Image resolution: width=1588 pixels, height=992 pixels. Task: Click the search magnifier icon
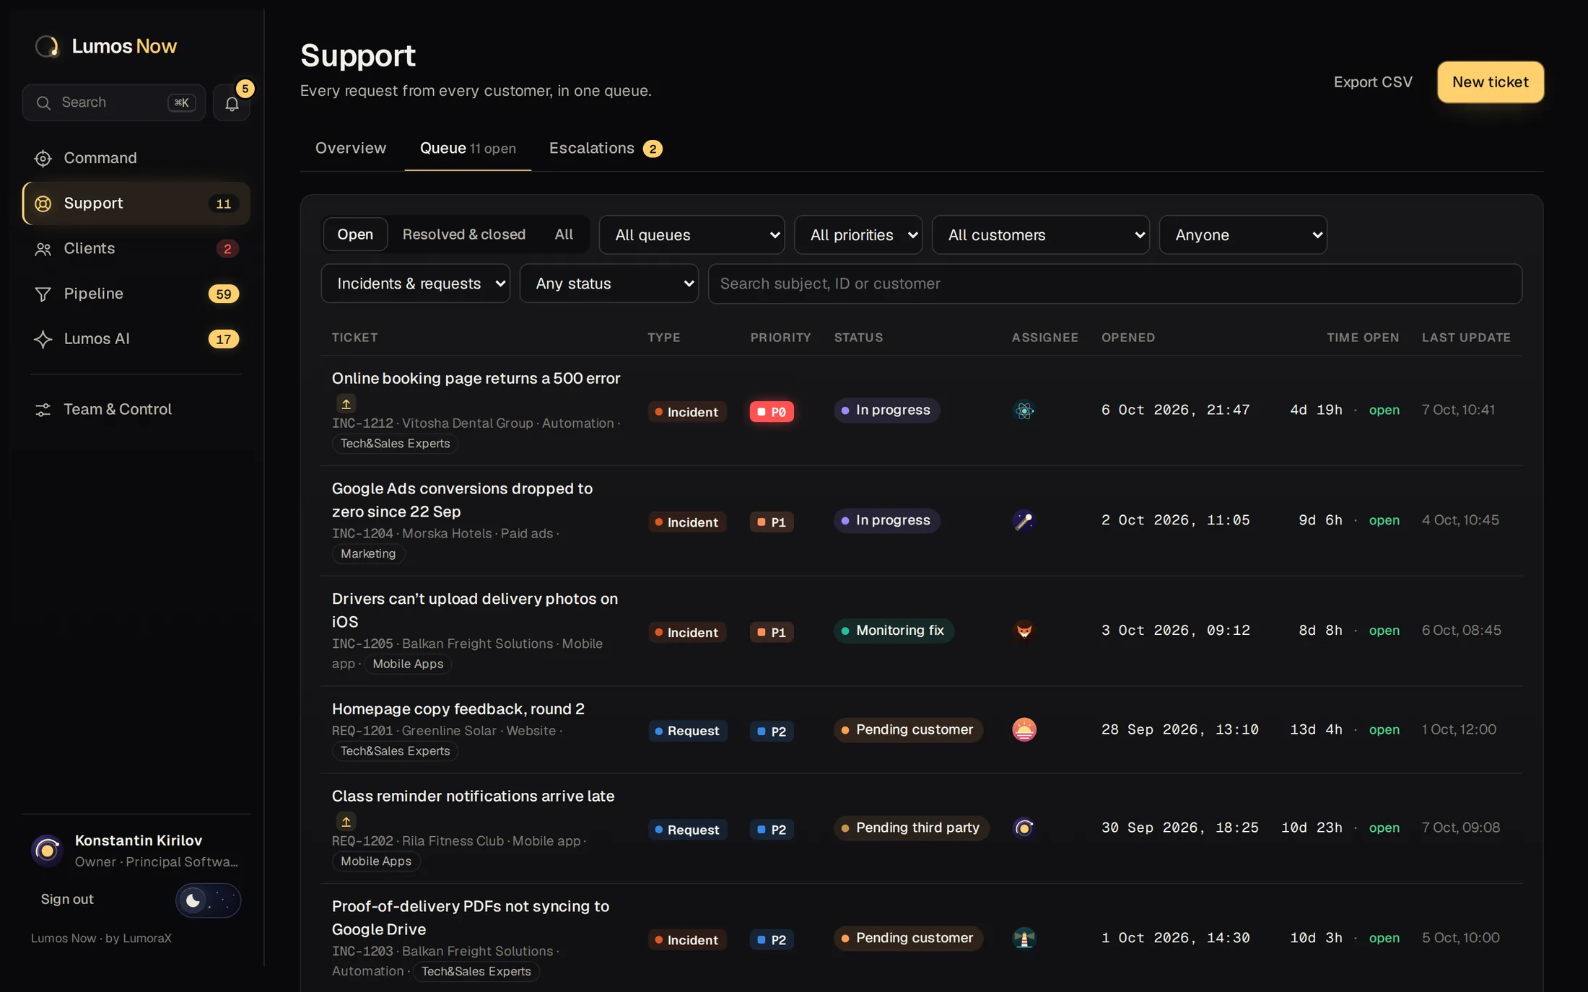coord(43,103)
